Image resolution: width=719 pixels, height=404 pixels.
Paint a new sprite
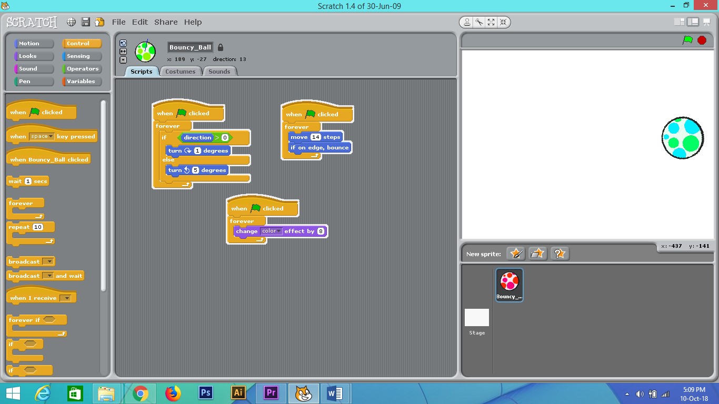(515, 253)
